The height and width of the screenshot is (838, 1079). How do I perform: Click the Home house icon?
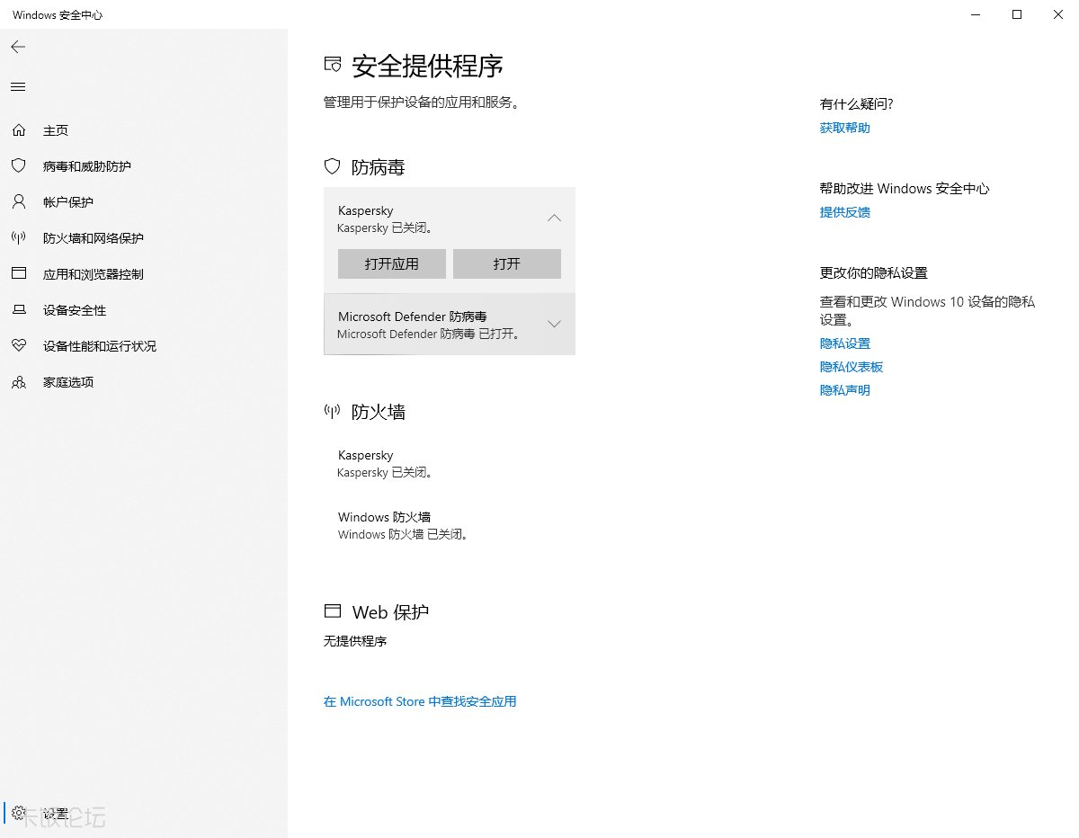pyautogui.click(x=18, y=130)
